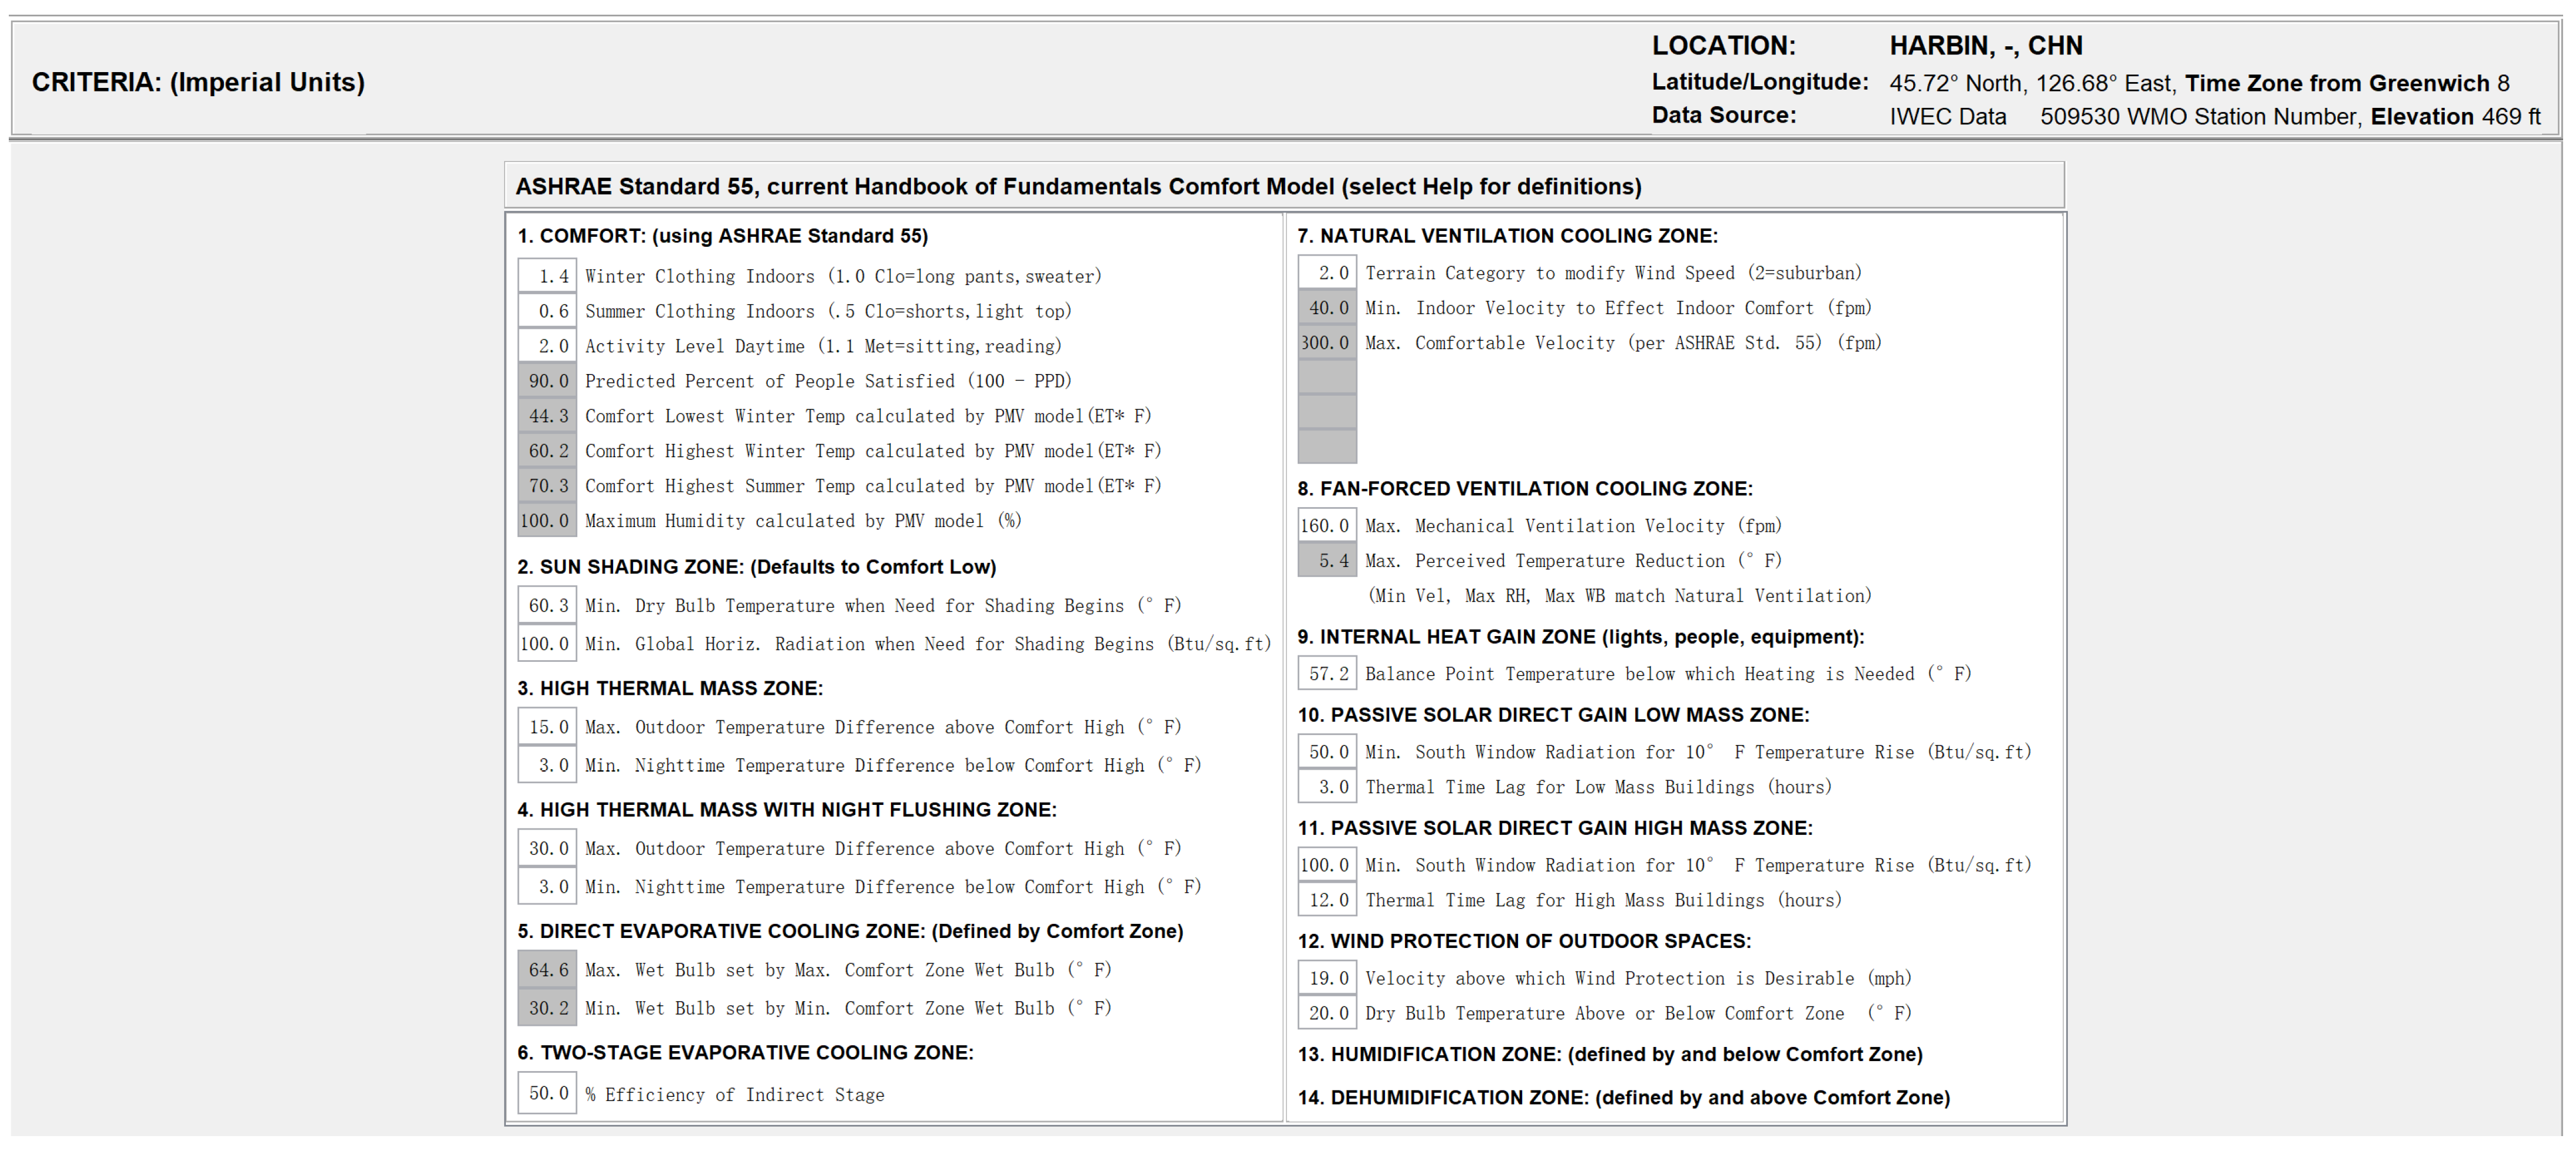Click Thermal Time Lag for High Mass field
This screenshot has height=1149, width=2576.
point(1327,900)
